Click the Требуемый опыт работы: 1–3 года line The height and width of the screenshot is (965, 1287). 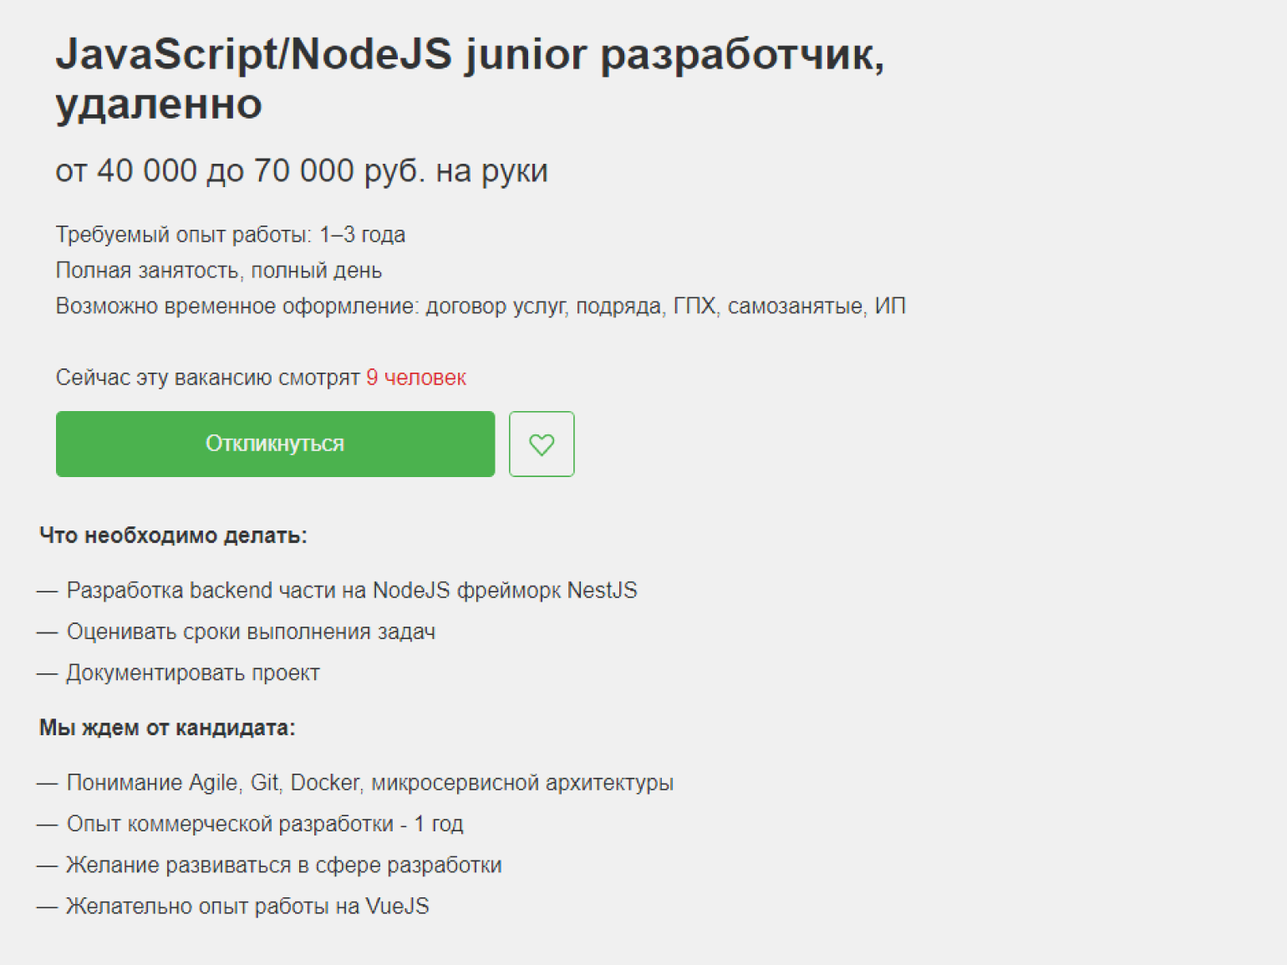(x=231, y=235)
